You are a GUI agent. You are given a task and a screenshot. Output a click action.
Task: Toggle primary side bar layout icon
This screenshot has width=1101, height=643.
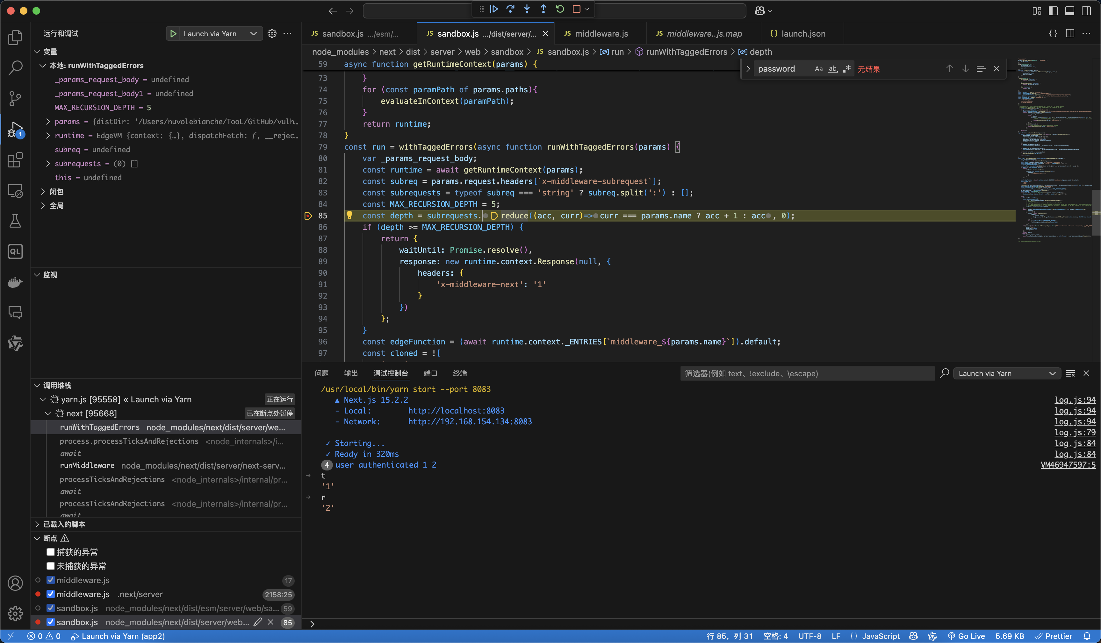(x=1054, y=11)
